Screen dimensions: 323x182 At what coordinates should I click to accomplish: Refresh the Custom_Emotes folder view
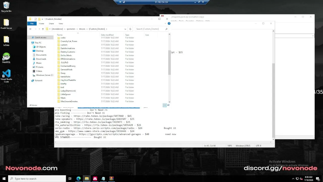pyautogui.click(x=130, y=29)
